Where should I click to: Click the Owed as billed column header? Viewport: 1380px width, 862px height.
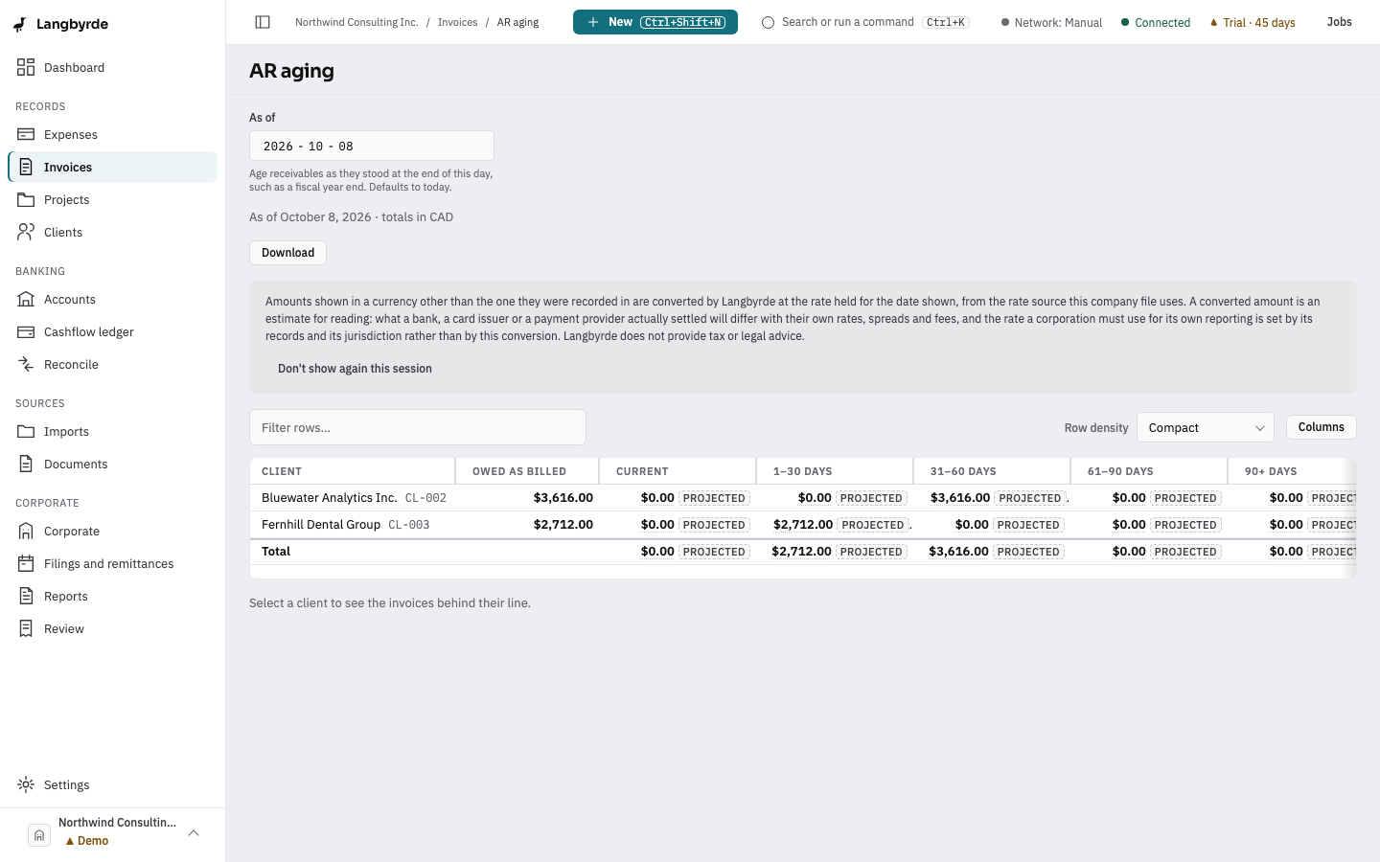tap(527, 471)
